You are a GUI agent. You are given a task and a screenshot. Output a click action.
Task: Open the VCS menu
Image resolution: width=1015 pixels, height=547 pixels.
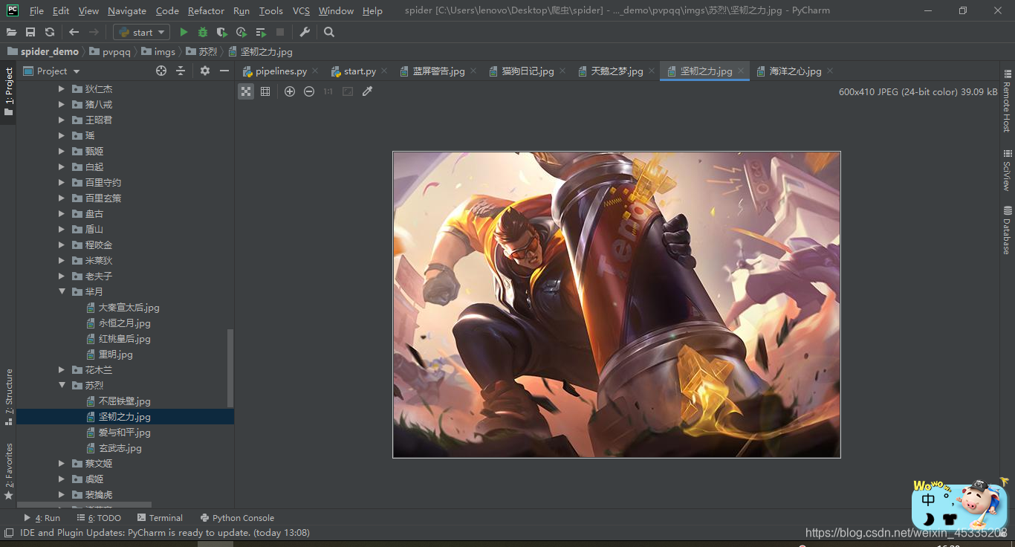(x=301, y=11)
